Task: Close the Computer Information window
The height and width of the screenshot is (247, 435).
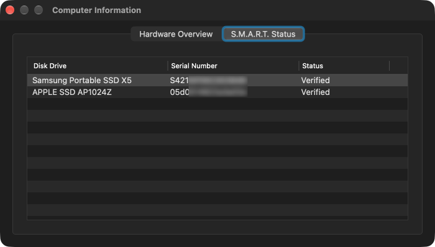Action: (x=10, y=11)
